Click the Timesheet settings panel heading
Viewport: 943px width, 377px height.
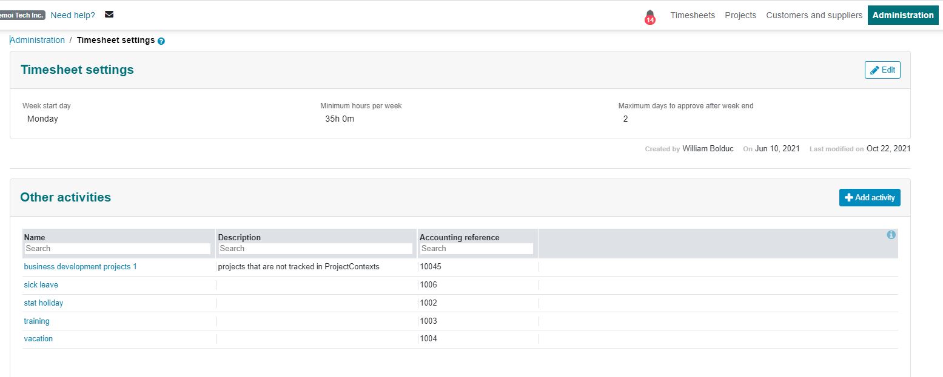pos(77,70)
